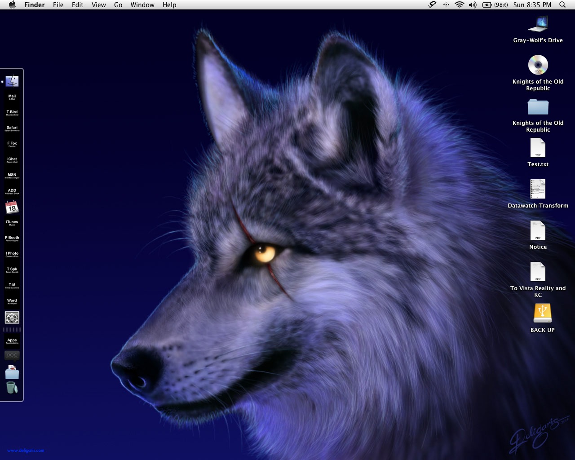Open the File menu
This screenshot has width=575, height=460.
[x=58, y=5]
